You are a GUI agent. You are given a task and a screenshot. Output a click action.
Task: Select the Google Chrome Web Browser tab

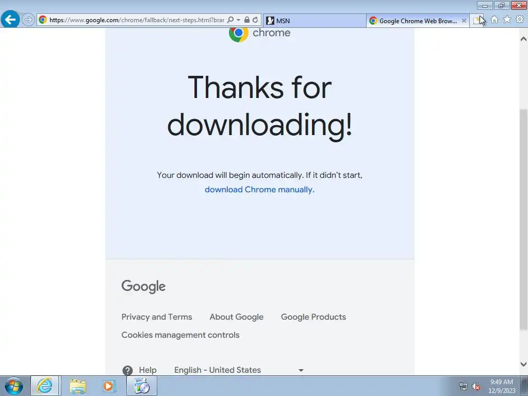[418, 21]
